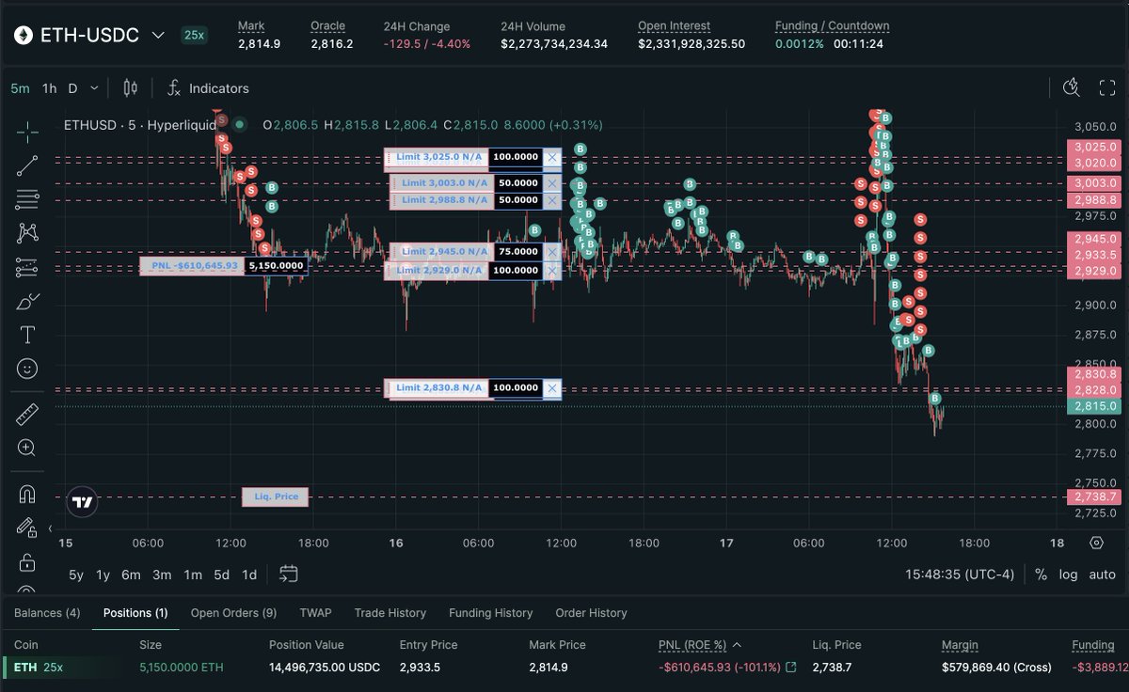Toggle percent scale on chart

(1041, 574)
